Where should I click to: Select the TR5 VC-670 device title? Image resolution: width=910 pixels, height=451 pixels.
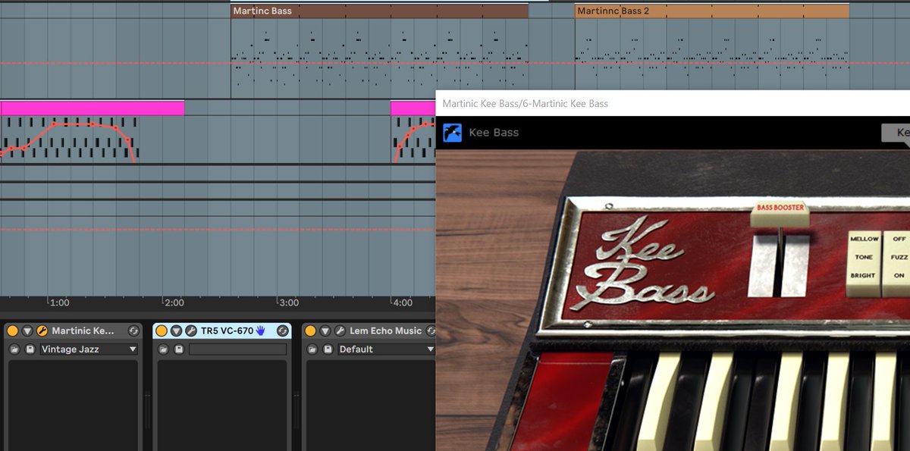[227, 330]
